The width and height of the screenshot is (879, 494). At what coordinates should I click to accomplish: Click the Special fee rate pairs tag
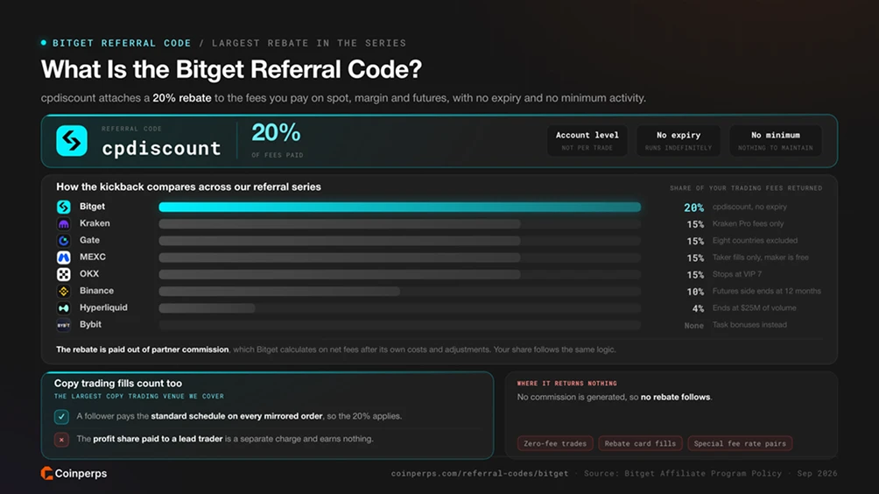[x=740, y=443]
